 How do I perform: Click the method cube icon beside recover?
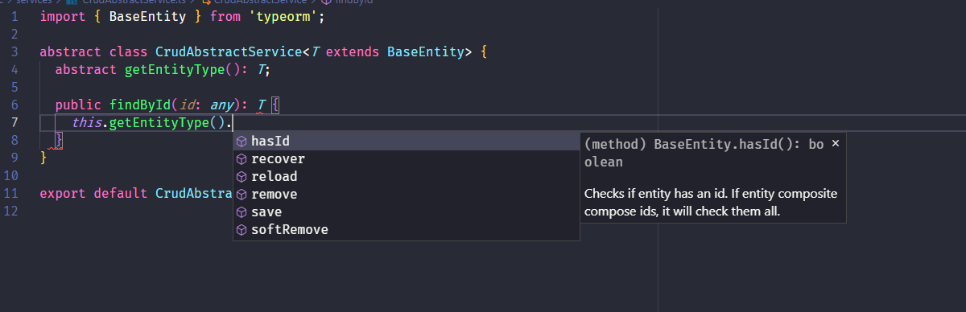(x=242, y=159)
